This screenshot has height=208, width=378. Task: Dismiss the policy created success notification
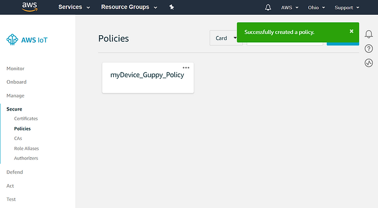[x=351, y=31]
